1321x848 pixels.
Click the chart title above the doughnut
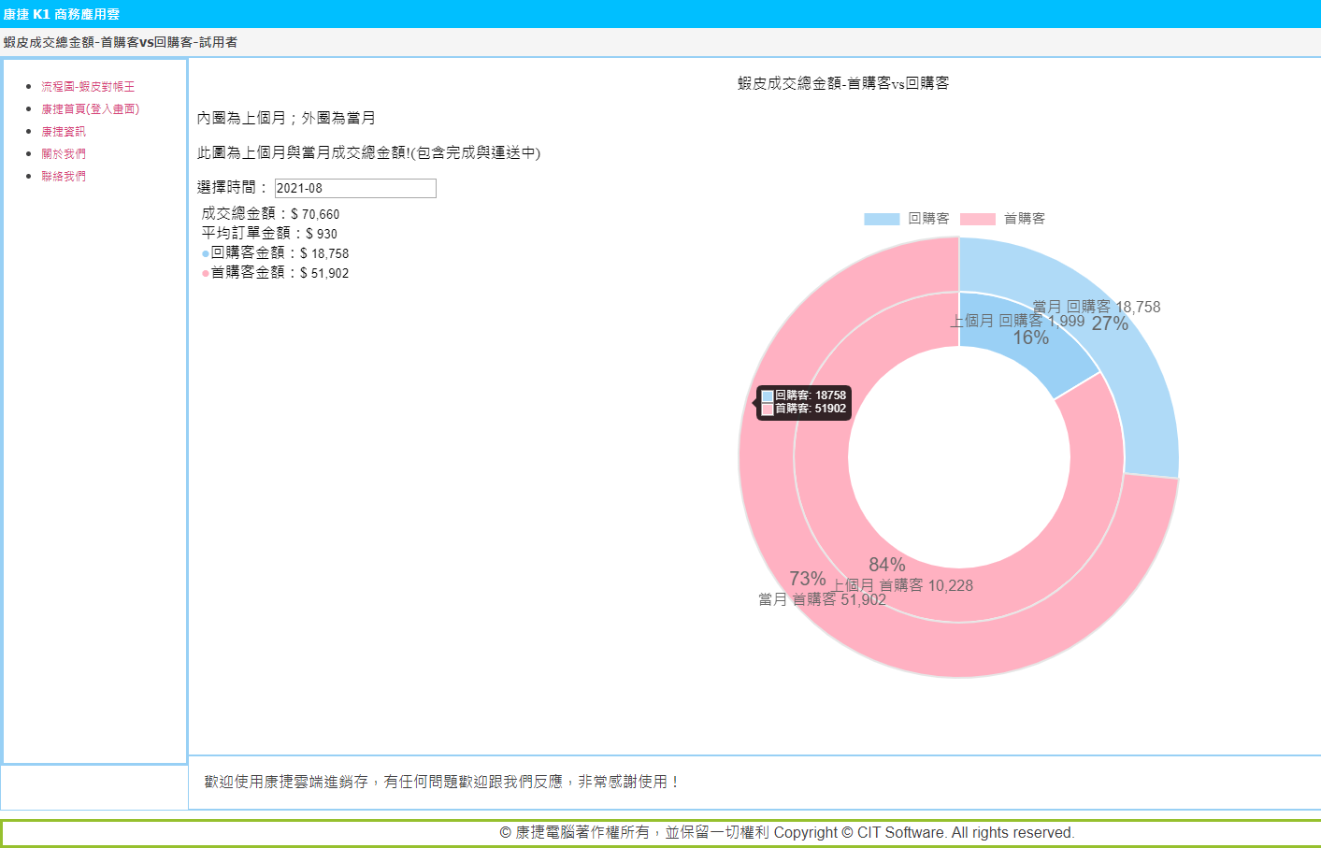843,83
